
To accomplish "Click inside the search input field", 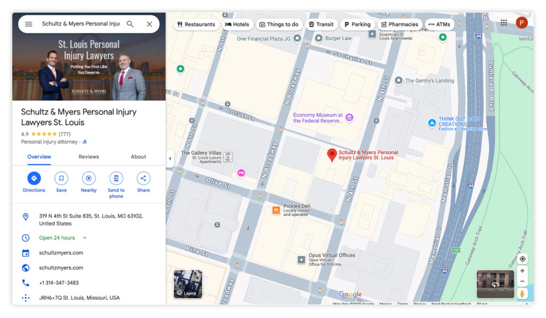I will tap(80, 24).
